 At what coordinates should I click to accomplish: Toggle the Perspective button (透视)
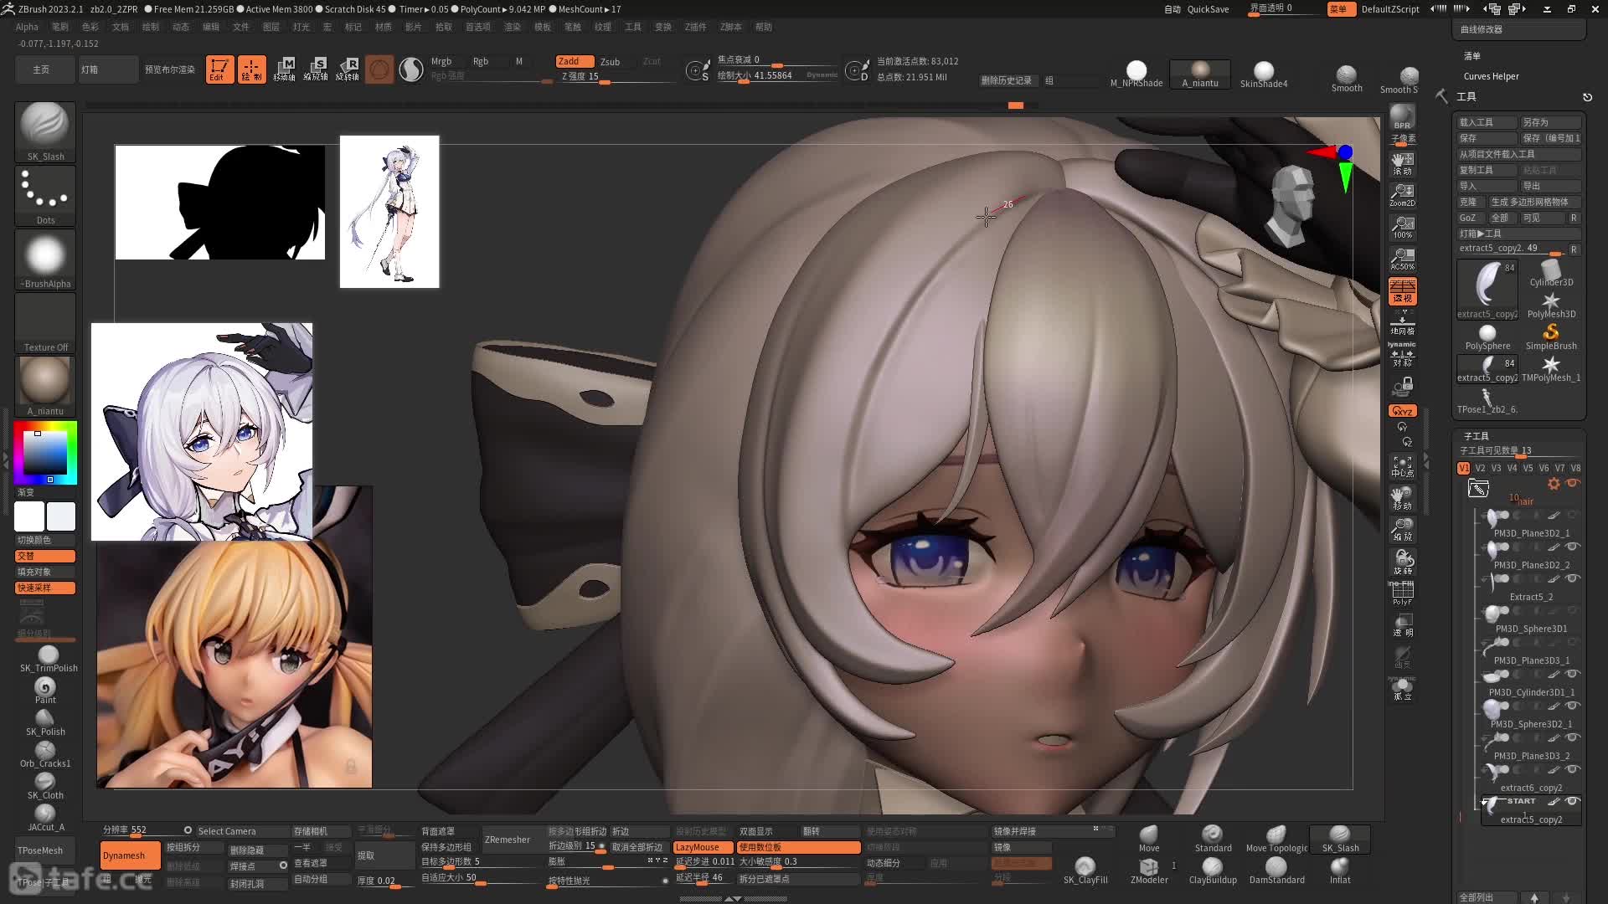1403,291
